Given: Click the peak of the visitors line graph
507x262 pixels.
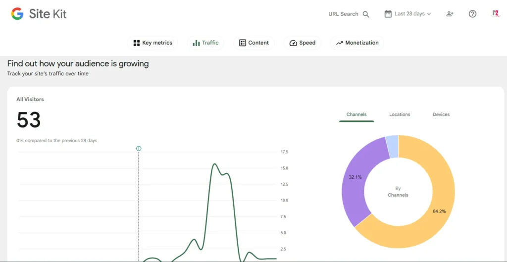Looking at the screenshot, I should (x=215, y=164).
